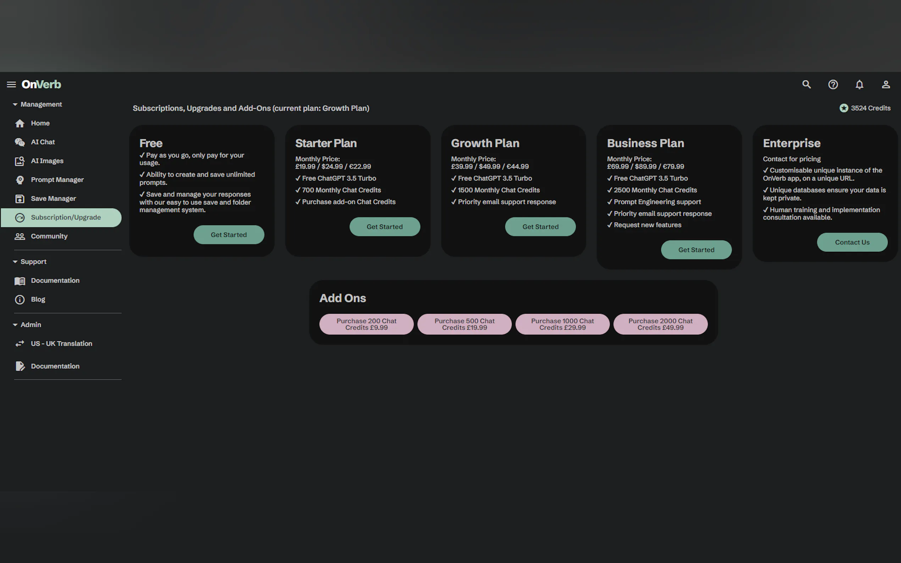The image size is (901, 563).
Task: Click Get Started on Business Plan
Action: (696, 250)
